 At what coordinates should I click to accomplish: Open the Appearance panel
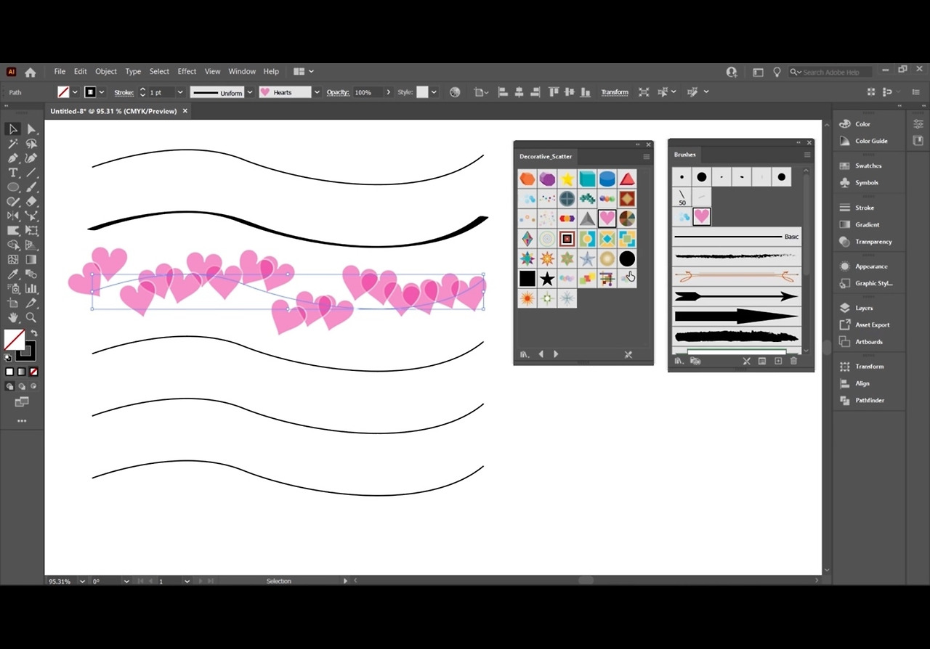click(x=871, y=266)
